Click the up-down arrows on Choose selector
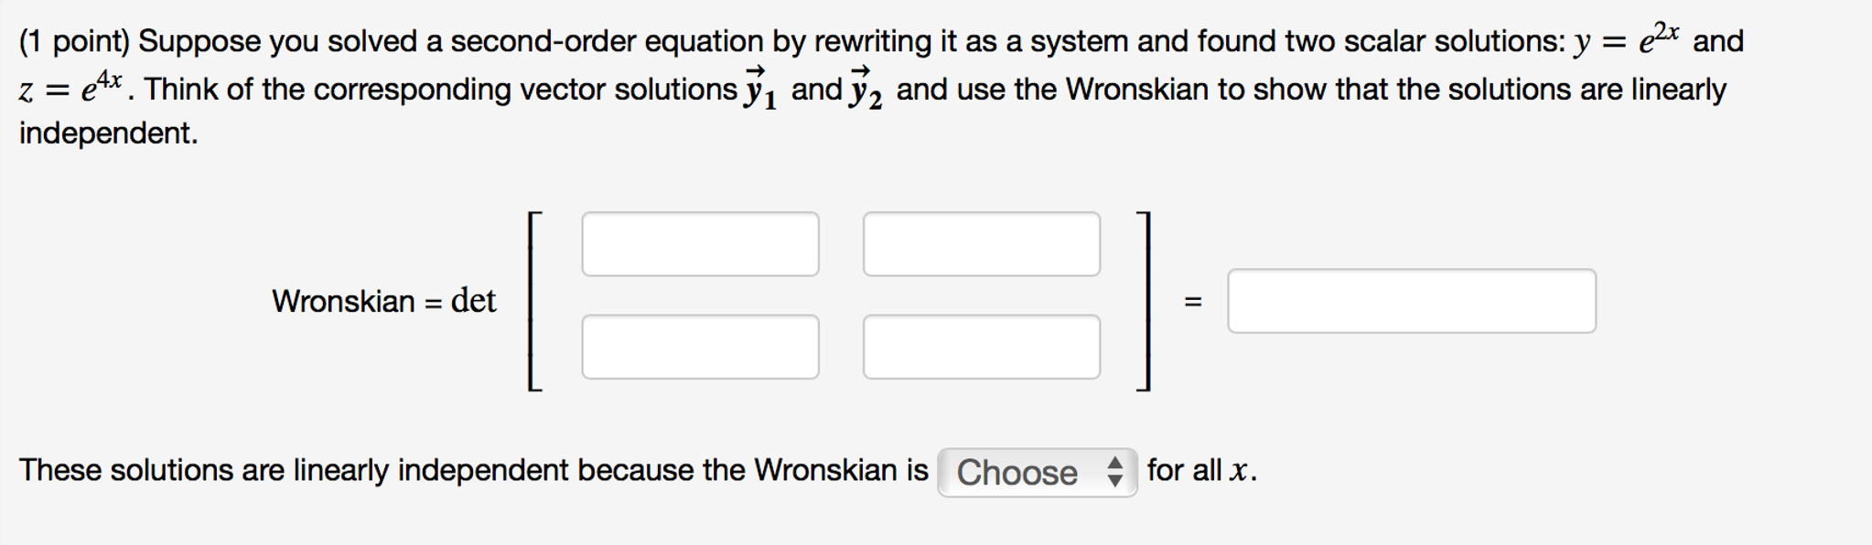 pos(1114,472)
